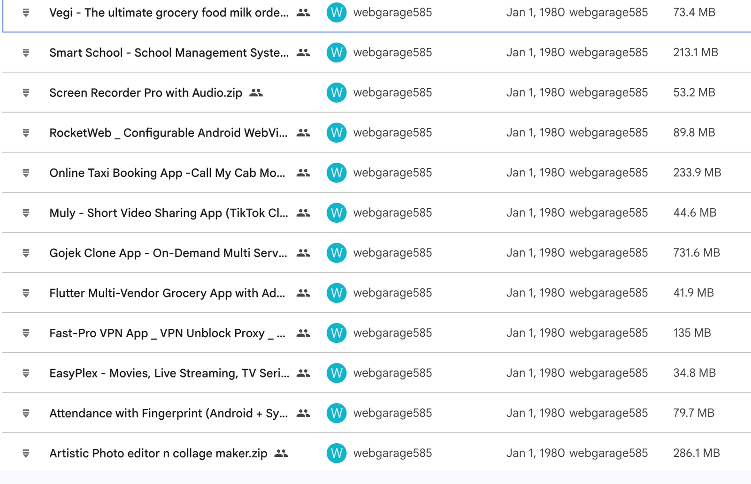Click size value 79.7 MB
This screenshot has width=751, height=484.
click(x=694, y=414)
